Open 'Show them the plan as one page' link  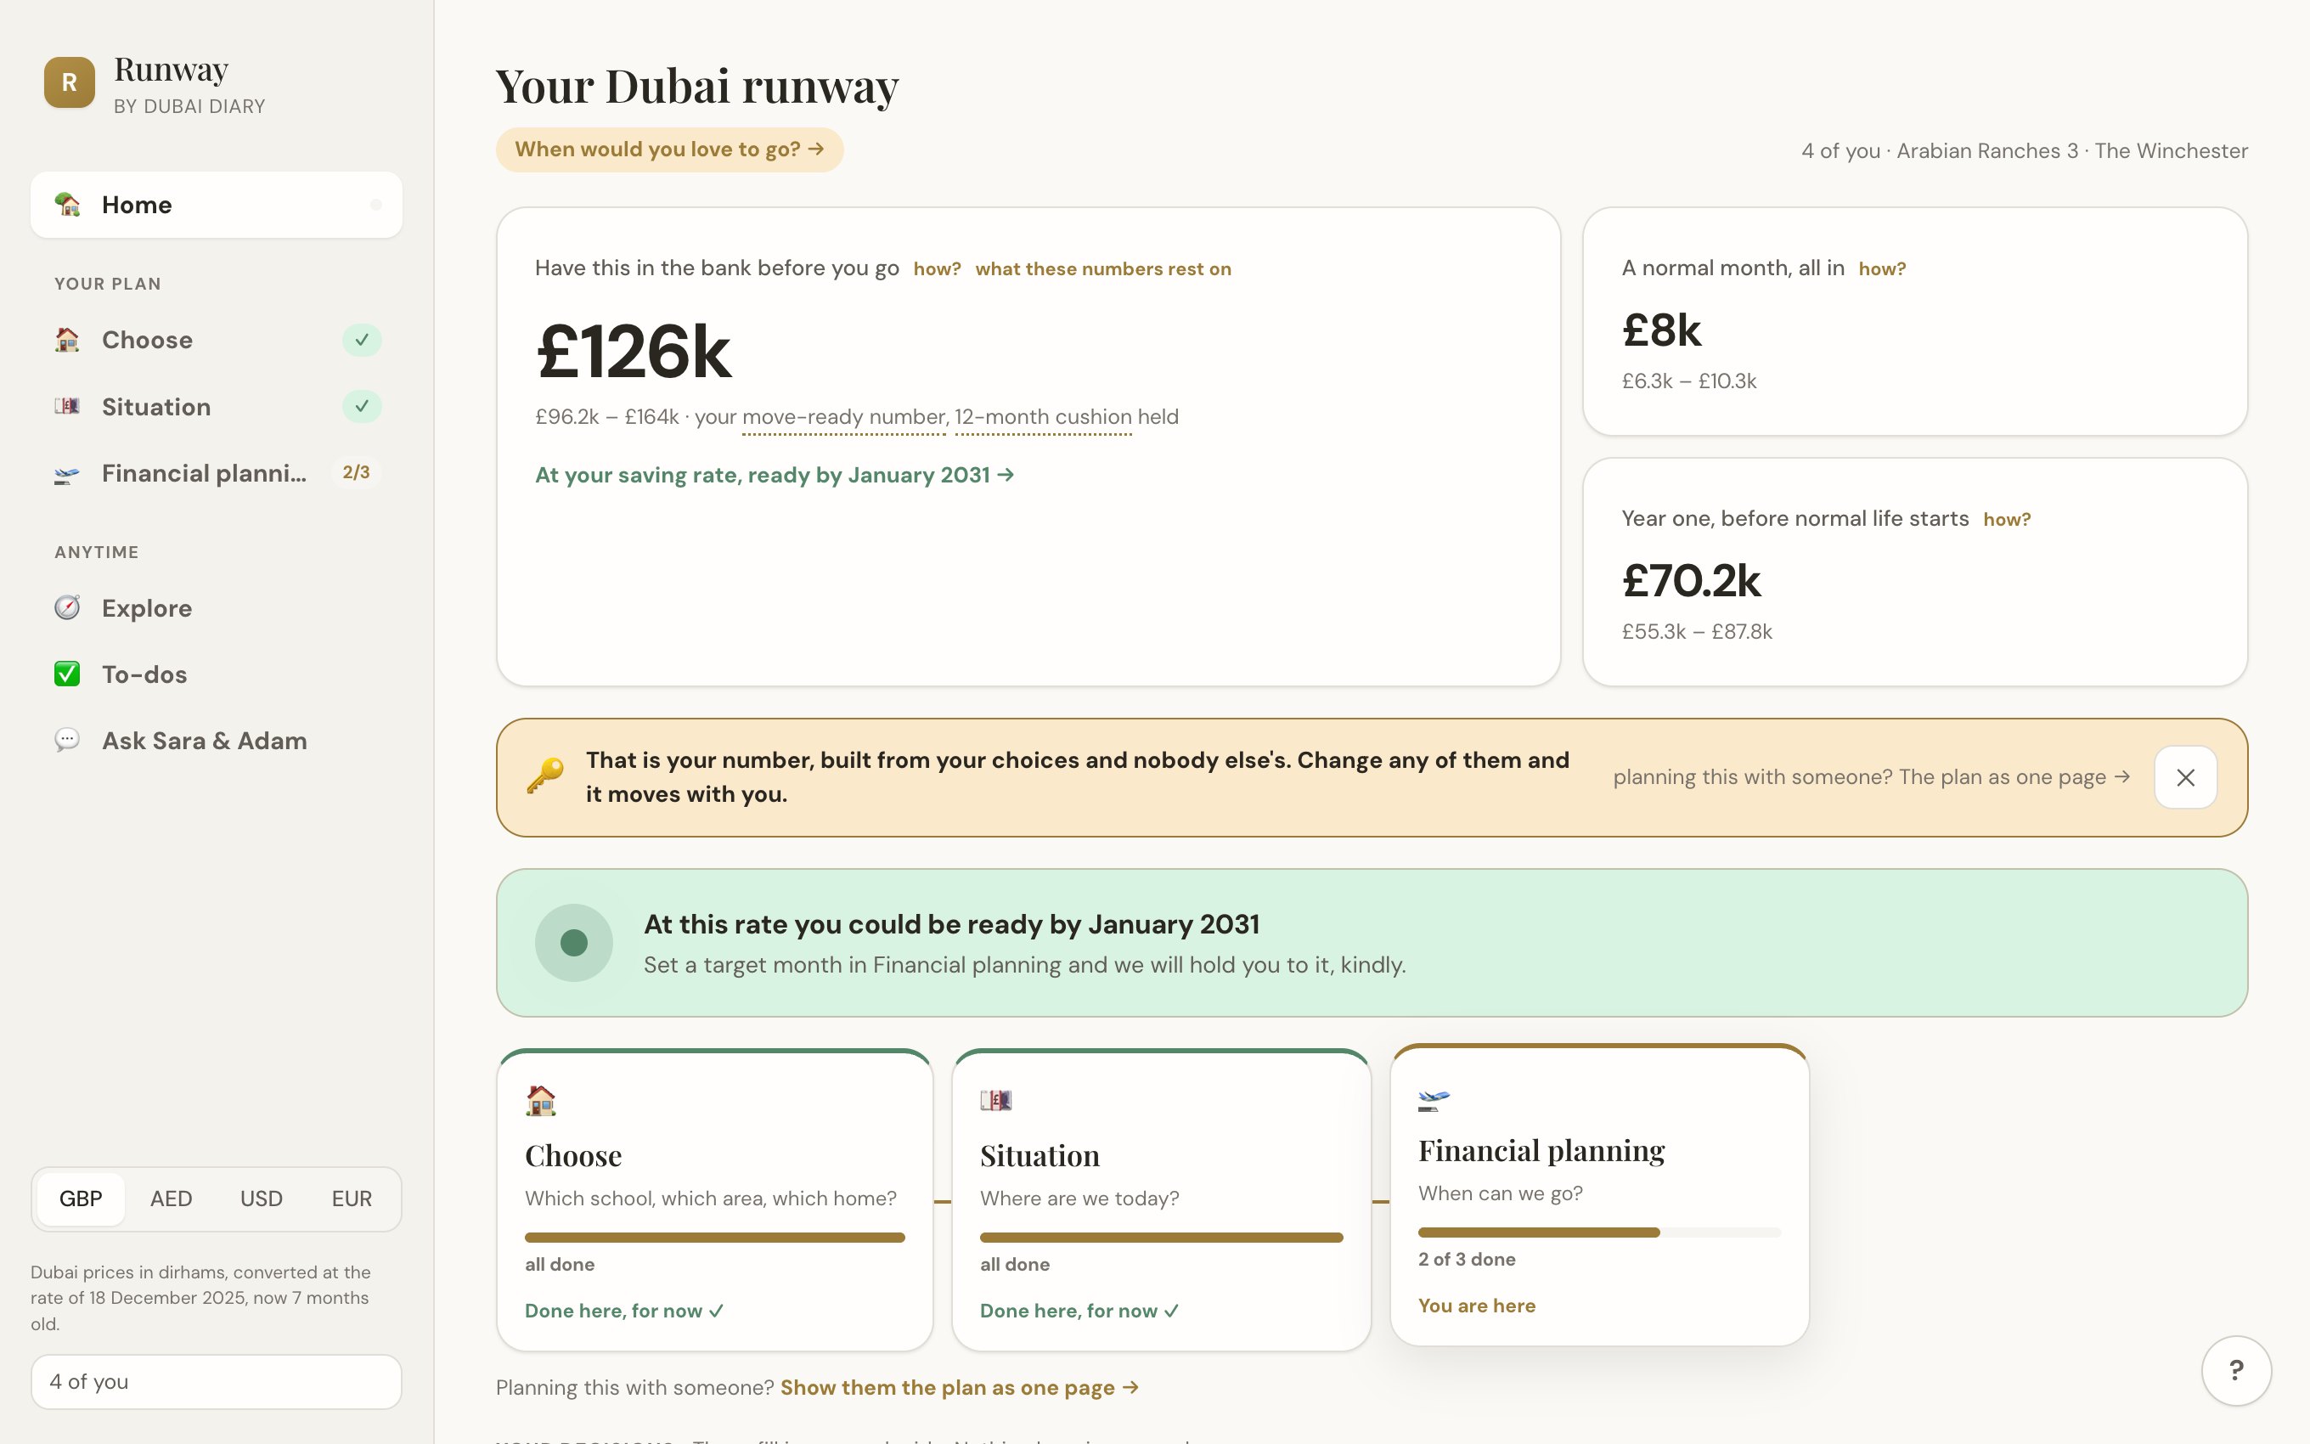[960, 1388]
